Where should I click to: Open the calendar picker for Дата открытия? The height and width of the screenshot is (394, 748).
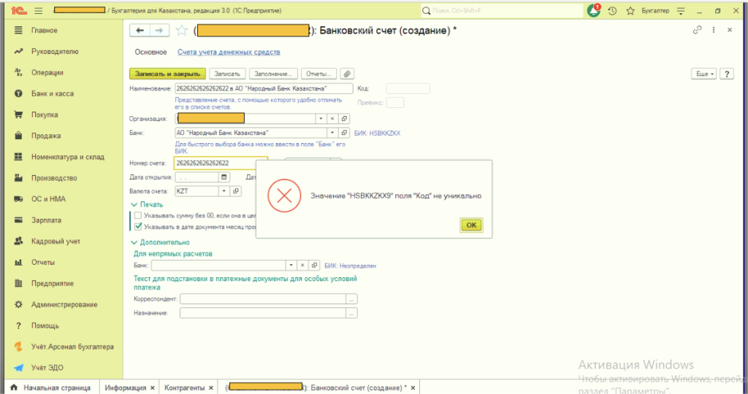pyautogui.click(x=224, y=177)
